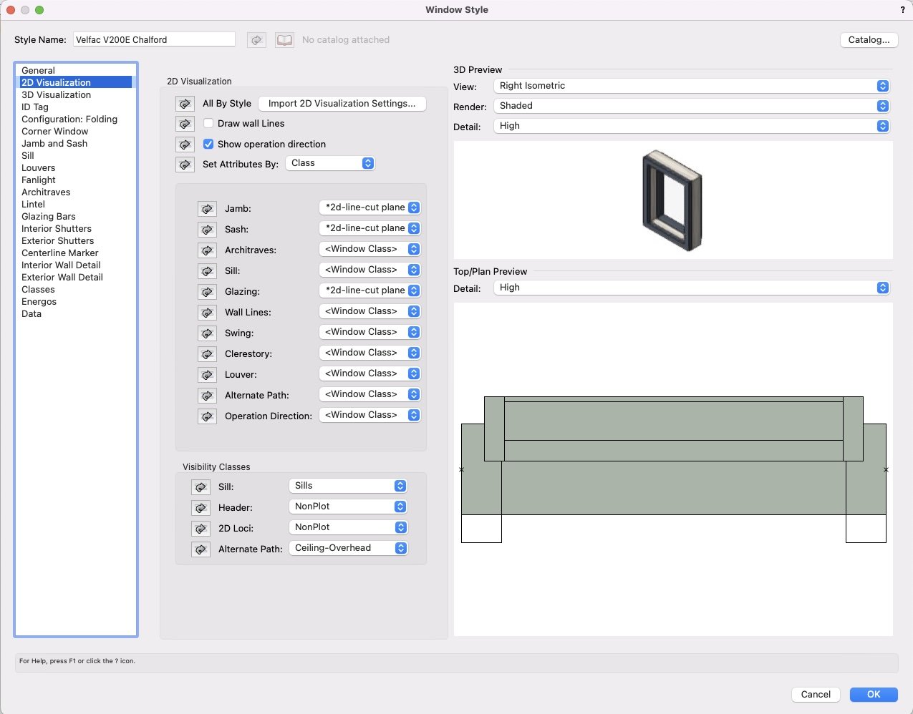Toggle the By Style icon beside Sill visibility class
The image size is (913, 714).
click(201, 487)
